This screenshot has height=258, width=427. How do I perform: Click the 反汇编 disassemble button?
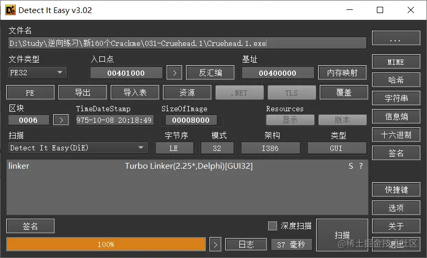click(x=210, y=73)
